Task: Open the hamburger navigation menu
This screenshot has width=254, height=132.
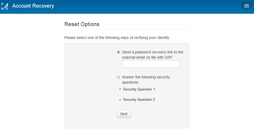Action: coord(246,6)
